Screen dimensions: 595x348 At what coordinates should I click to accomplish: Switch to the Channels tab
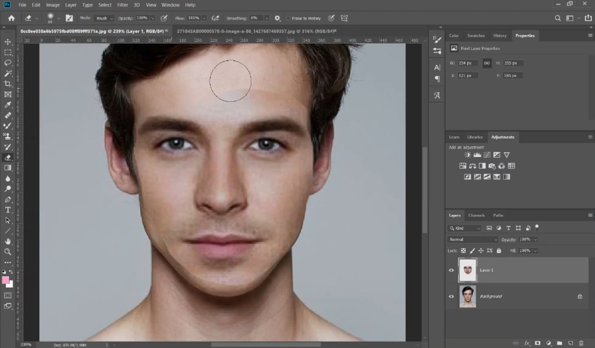tap(476, 215)
